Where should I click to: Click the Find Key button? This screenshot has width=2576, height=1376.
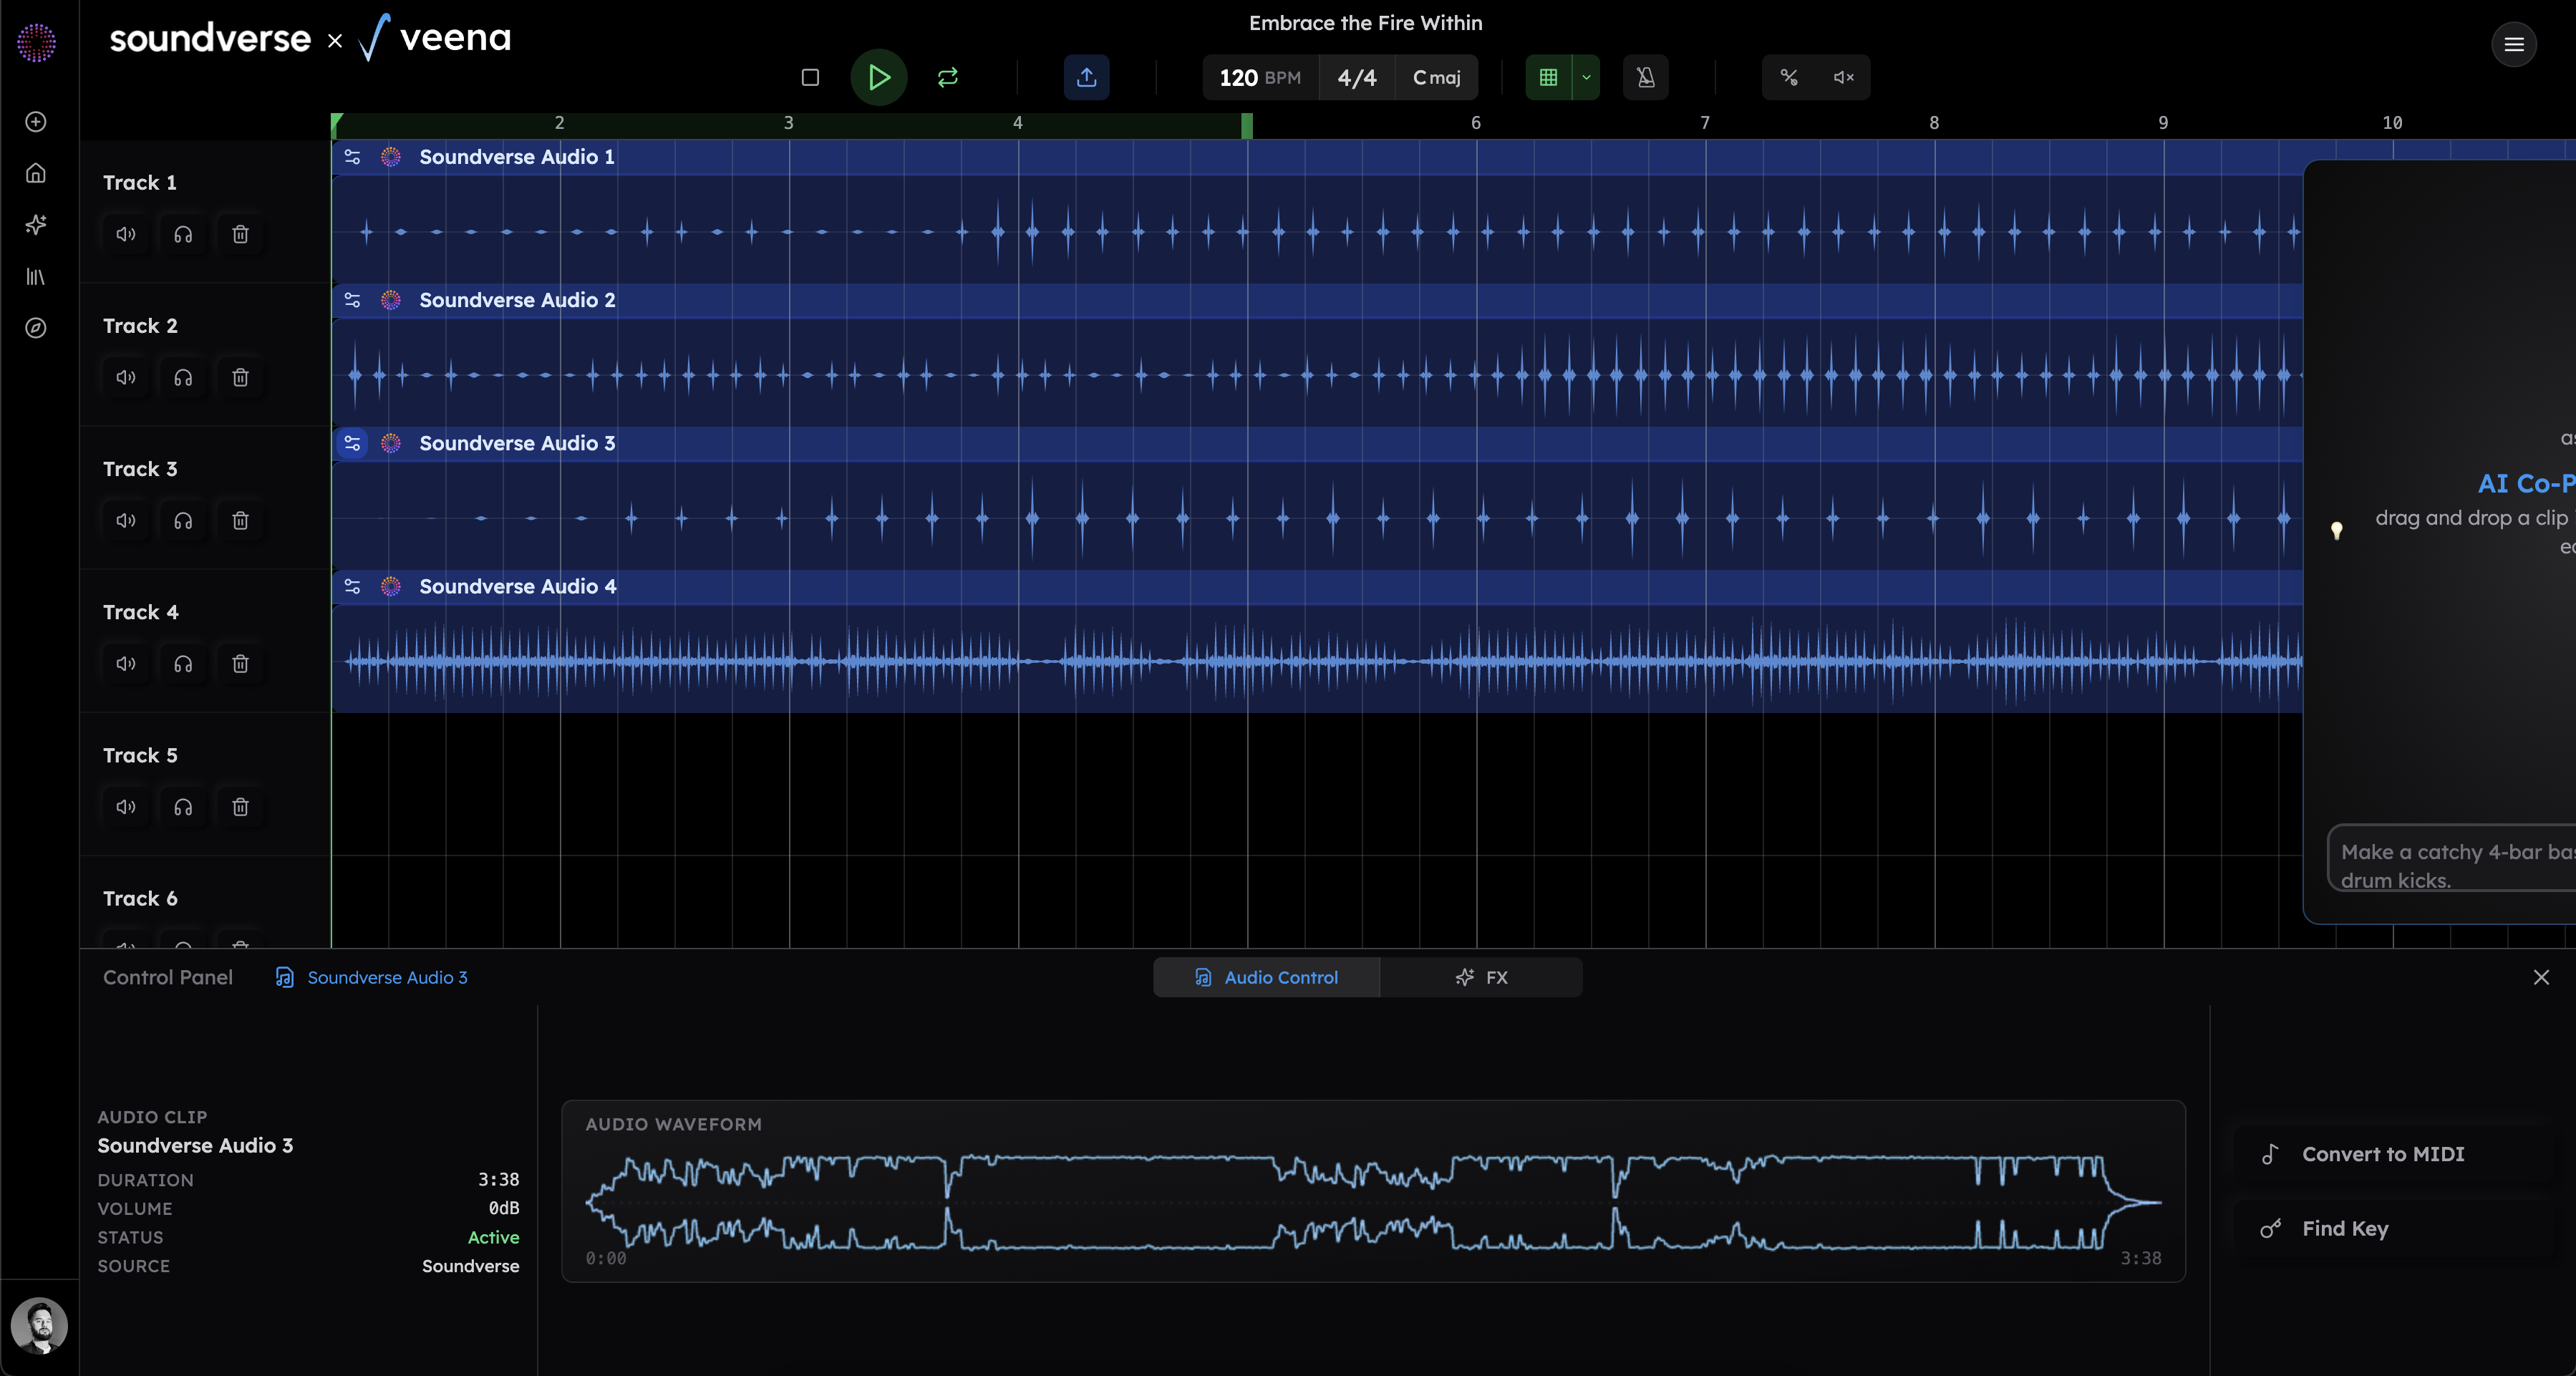pyautogui.click(x=2394, y=1229)
